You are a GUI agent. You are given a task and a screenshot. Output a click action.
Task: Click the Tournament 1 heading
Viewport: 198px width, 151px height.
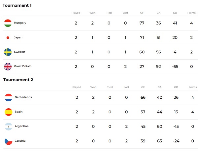(x=17, y=5)
